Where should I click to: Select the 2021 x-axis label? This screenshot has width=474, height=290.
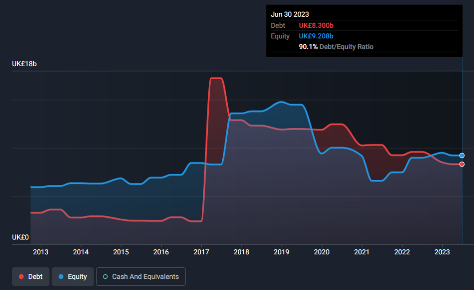click(362, 252)
